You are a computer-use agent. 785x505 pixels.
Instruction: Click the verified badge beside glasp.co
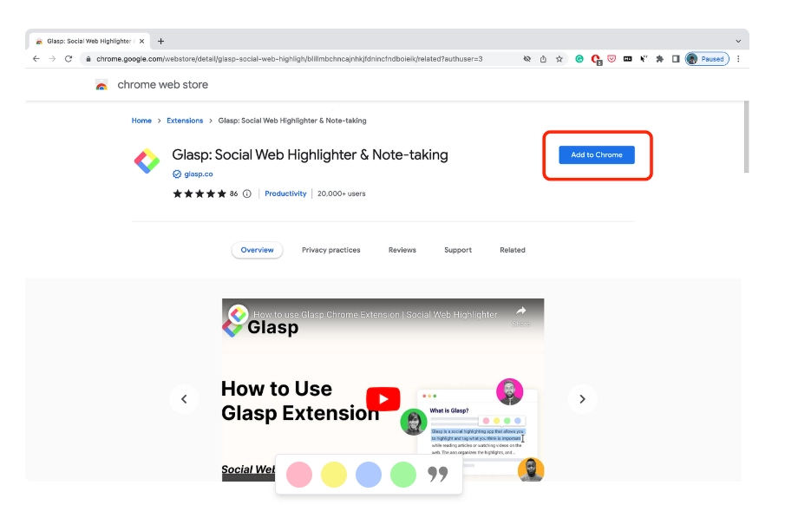177,174
